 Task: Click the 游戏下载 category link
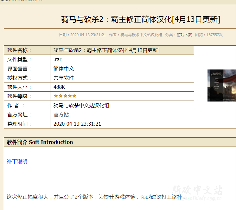tap(184, 35)
